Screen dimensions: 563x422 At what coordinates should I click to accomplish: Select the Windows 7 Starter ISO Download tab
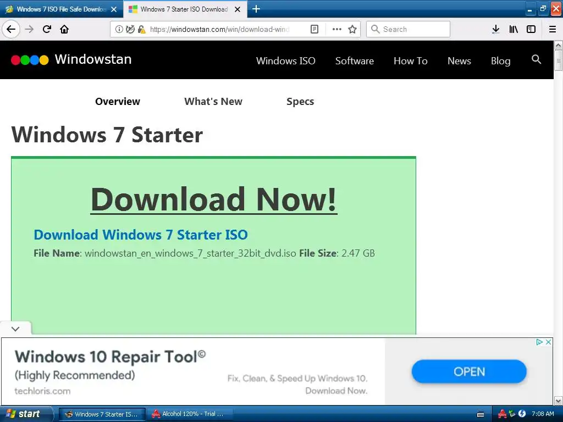(x=185, y=9)
